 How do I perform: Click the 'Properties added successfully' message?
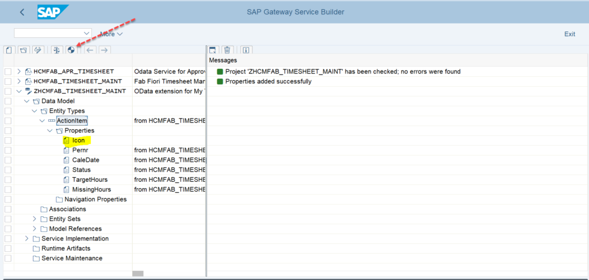[268, 81]
